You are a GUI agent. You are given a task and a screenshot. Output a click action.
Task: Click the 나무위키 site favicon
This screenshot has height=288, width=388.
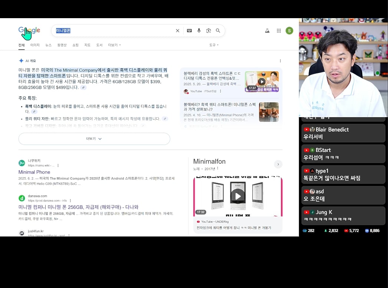(x=22, y=163)
